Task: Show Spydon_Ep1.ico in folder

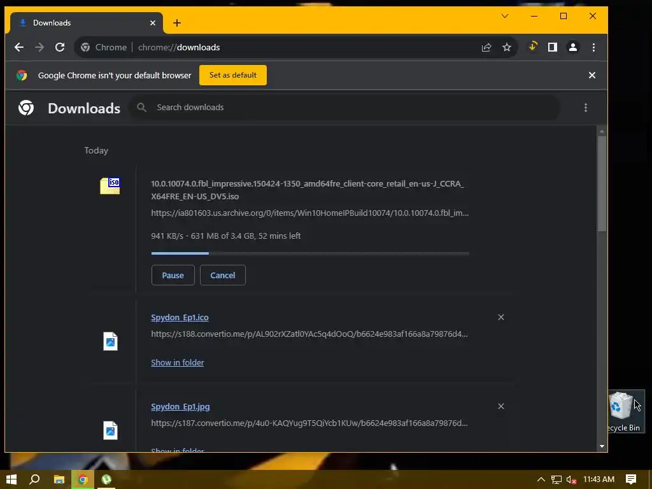Action: tap(178, 362)
